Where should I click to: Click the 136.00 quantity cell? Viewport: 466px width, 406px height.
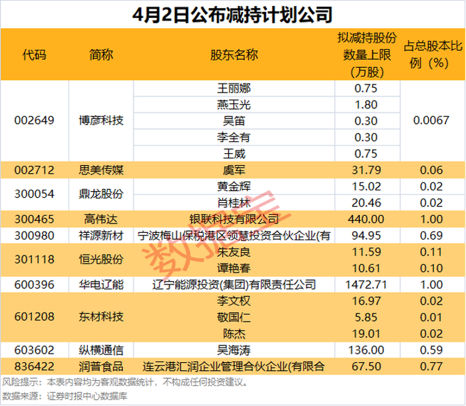coord(366,350)
